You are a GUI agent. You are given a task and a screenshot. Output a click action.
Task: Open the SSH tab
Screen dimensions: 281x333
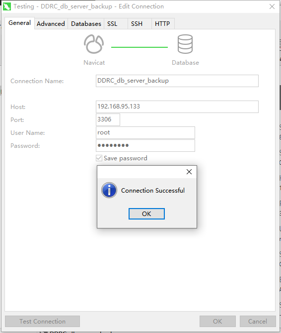[x=140, y=23]
